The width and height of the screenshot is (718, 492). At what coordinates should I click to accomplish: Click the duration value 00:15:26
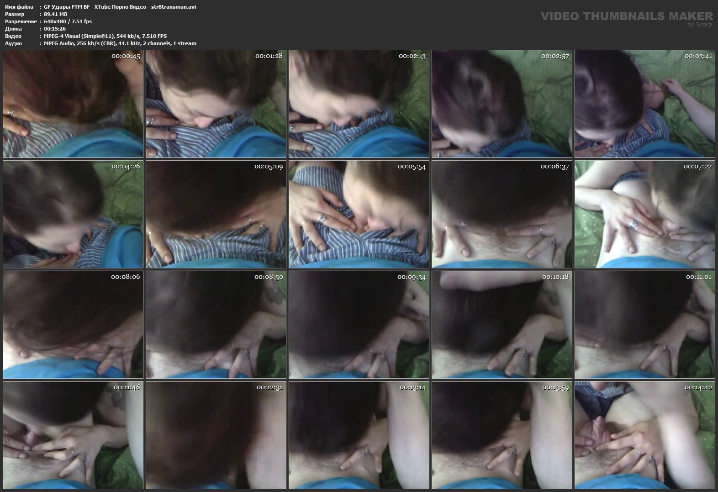coord(55,29)
